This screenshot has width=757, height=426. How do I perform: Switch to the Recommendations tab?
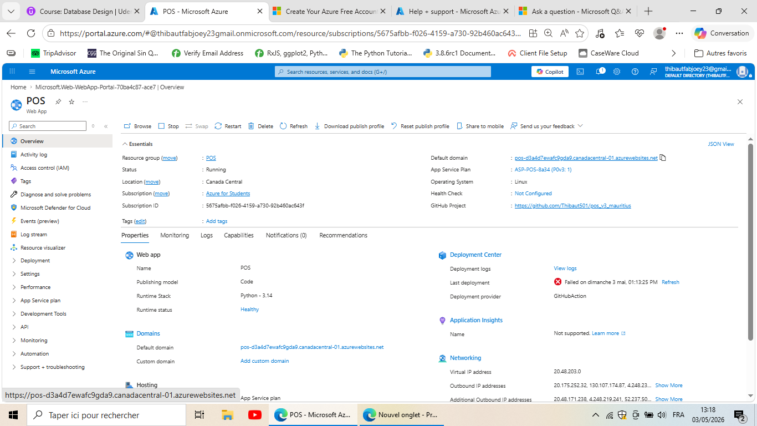pyautogui.click(x=343, y=235)
